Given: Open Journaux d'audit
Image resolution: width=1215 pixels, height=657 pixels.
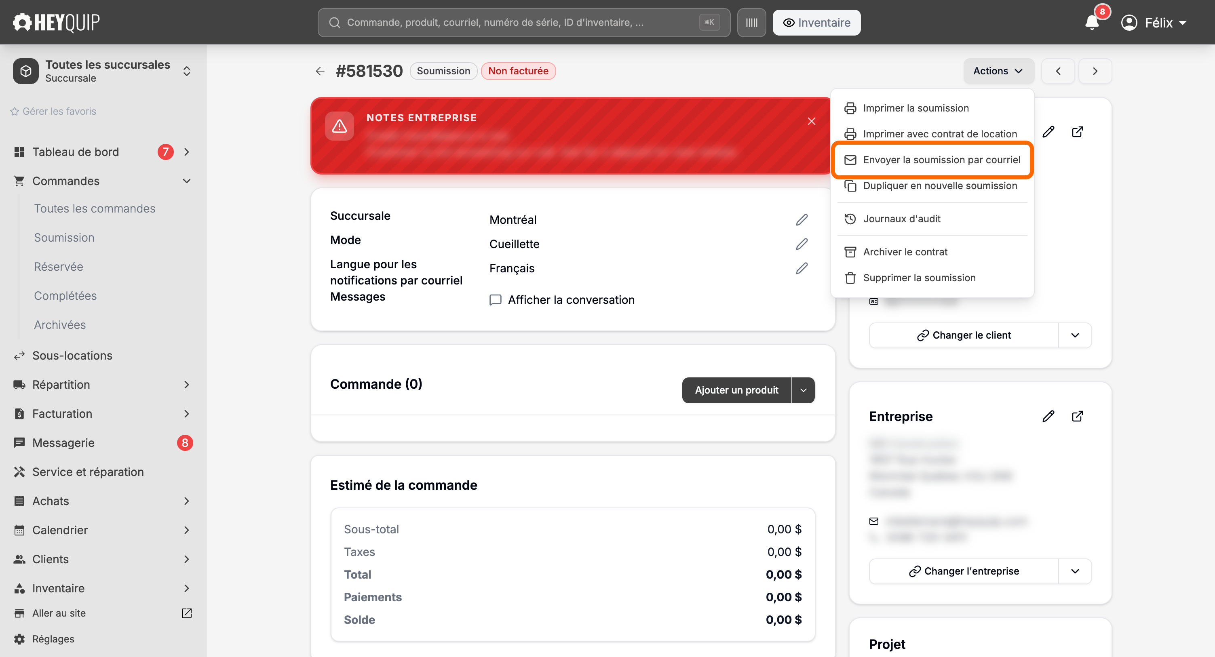Looking at the screenshot, I should pos(932,219).
